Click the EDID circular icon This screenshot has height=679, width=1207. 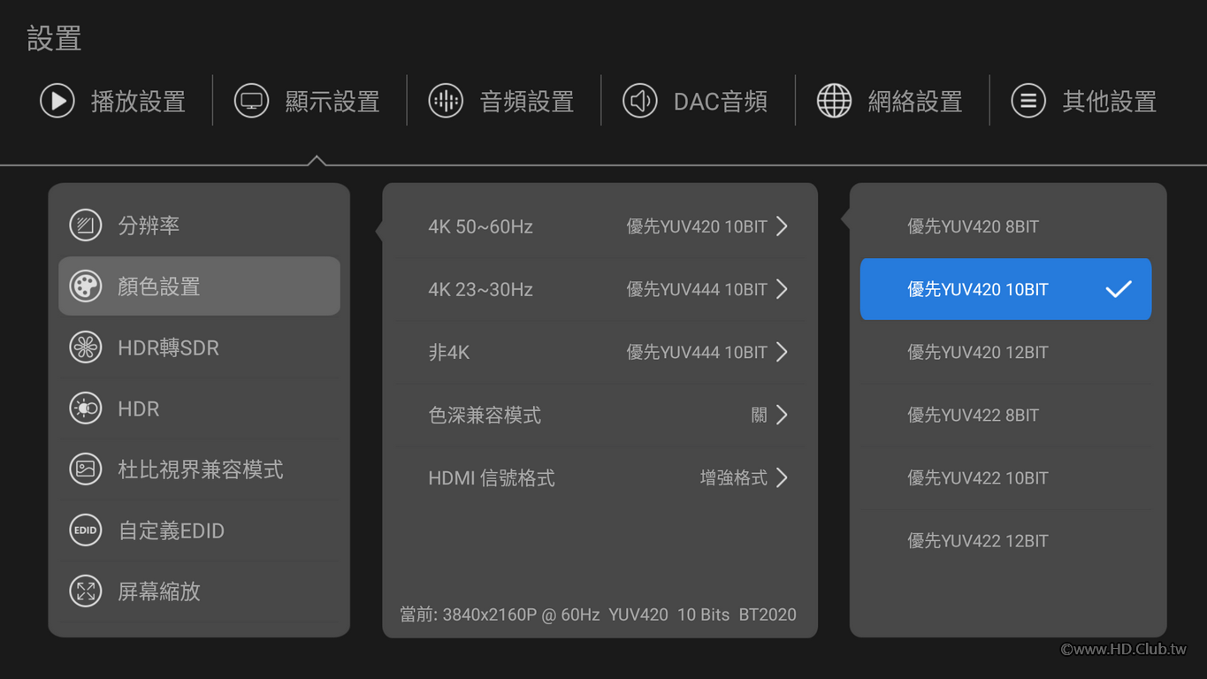(86, 530)
